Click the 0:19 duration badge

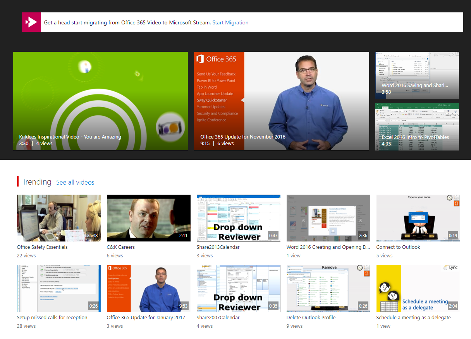453,236
